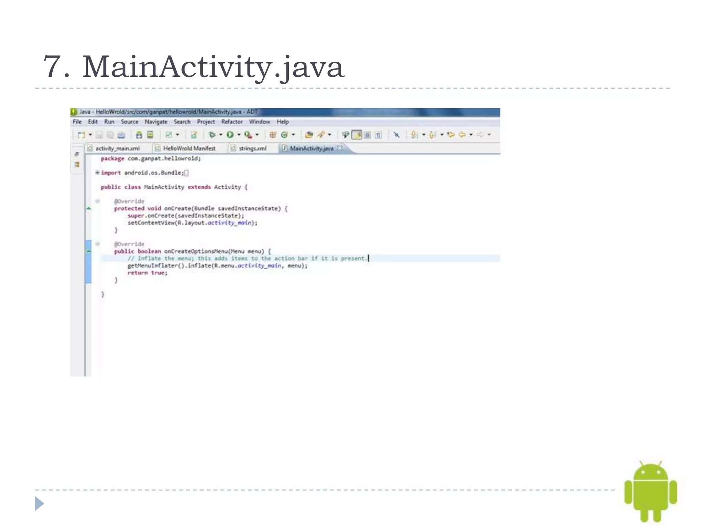Open the Forward history dropdown arrow

[489, 134]
